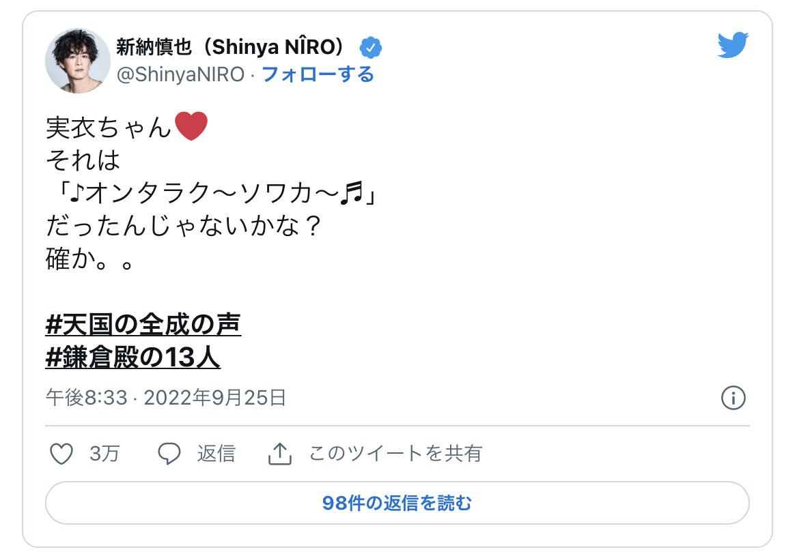Open the author's profile photo
Image resolution: width=797 pixels, height=554 pixels.
(77, 61)
